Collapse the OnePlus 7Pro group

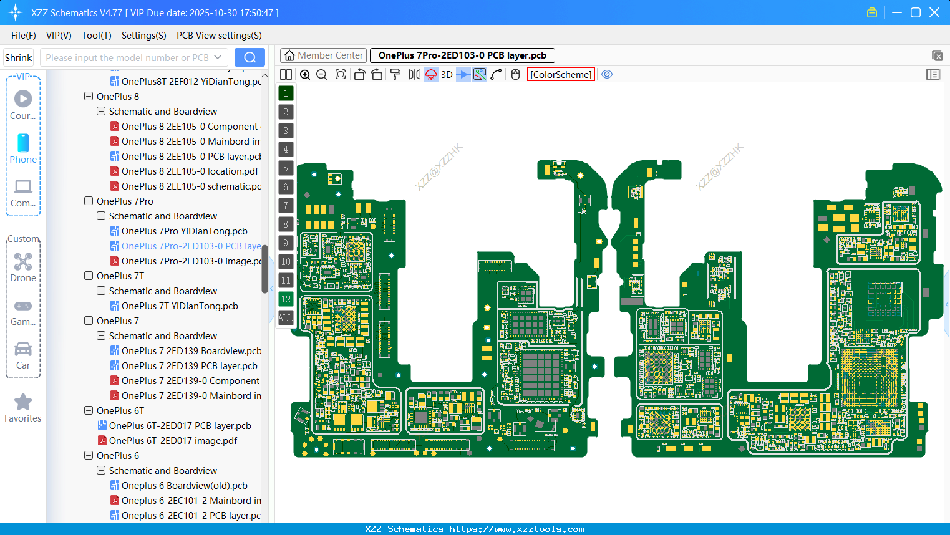(88, 201)
